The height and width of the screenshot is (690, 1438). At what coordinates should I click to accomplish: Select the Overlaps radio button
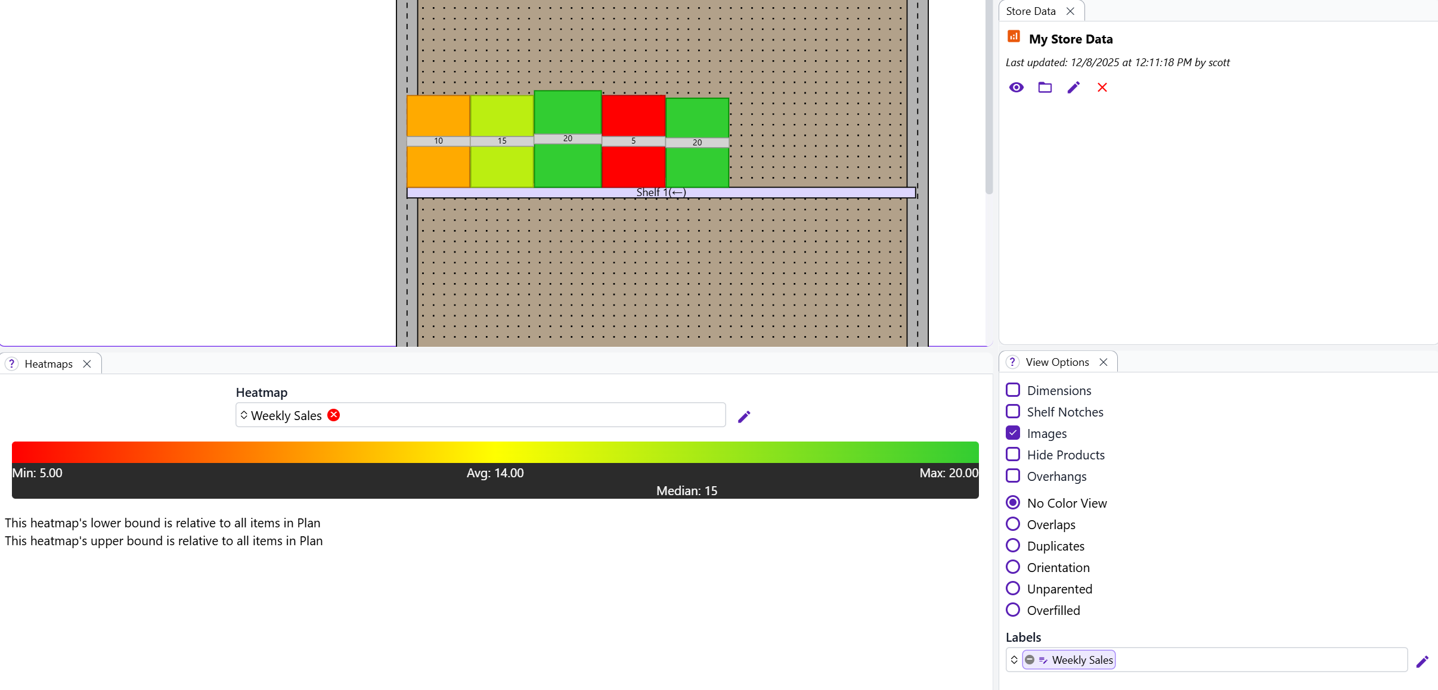1013,524
